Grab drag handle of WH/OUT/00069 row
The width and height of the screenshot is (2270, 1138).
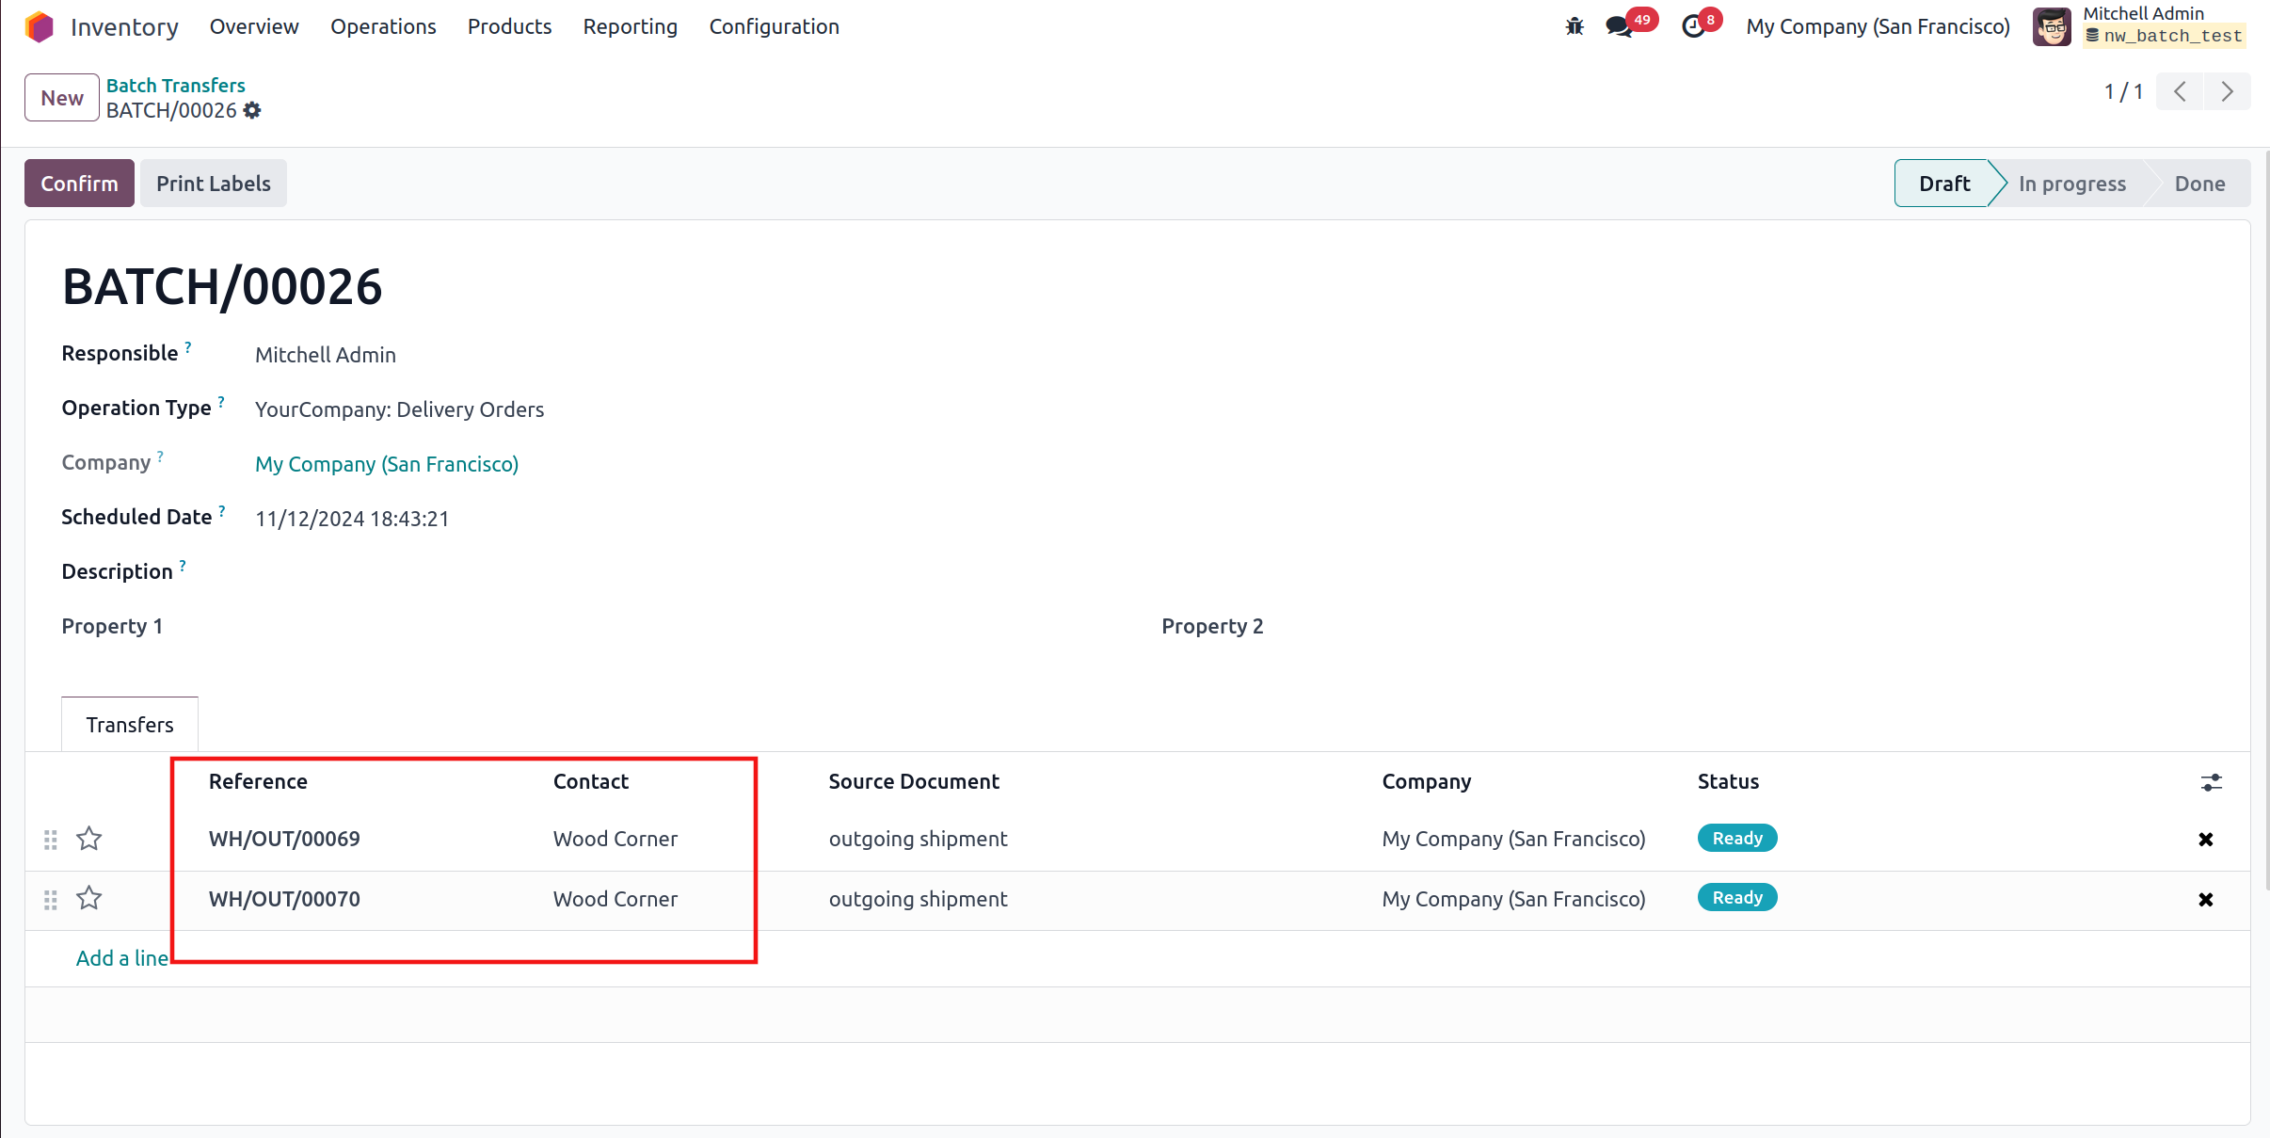pos(51,840)
